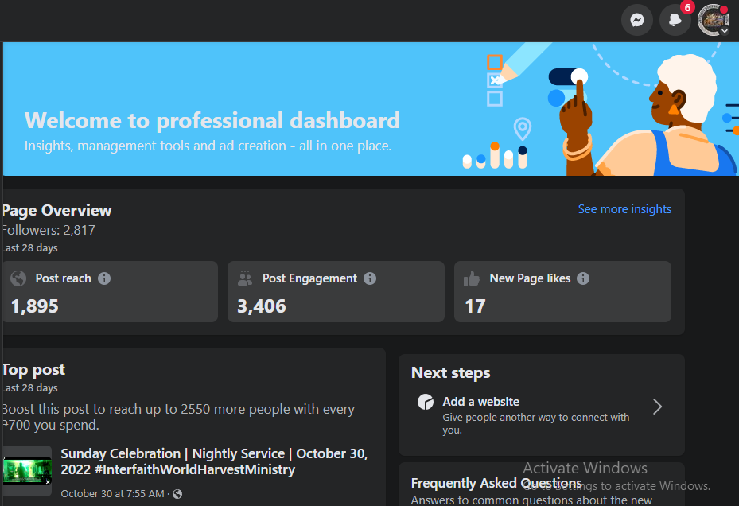
Task: Open the Sunday Celebration post thumbnail
Action: pos(27,471)
